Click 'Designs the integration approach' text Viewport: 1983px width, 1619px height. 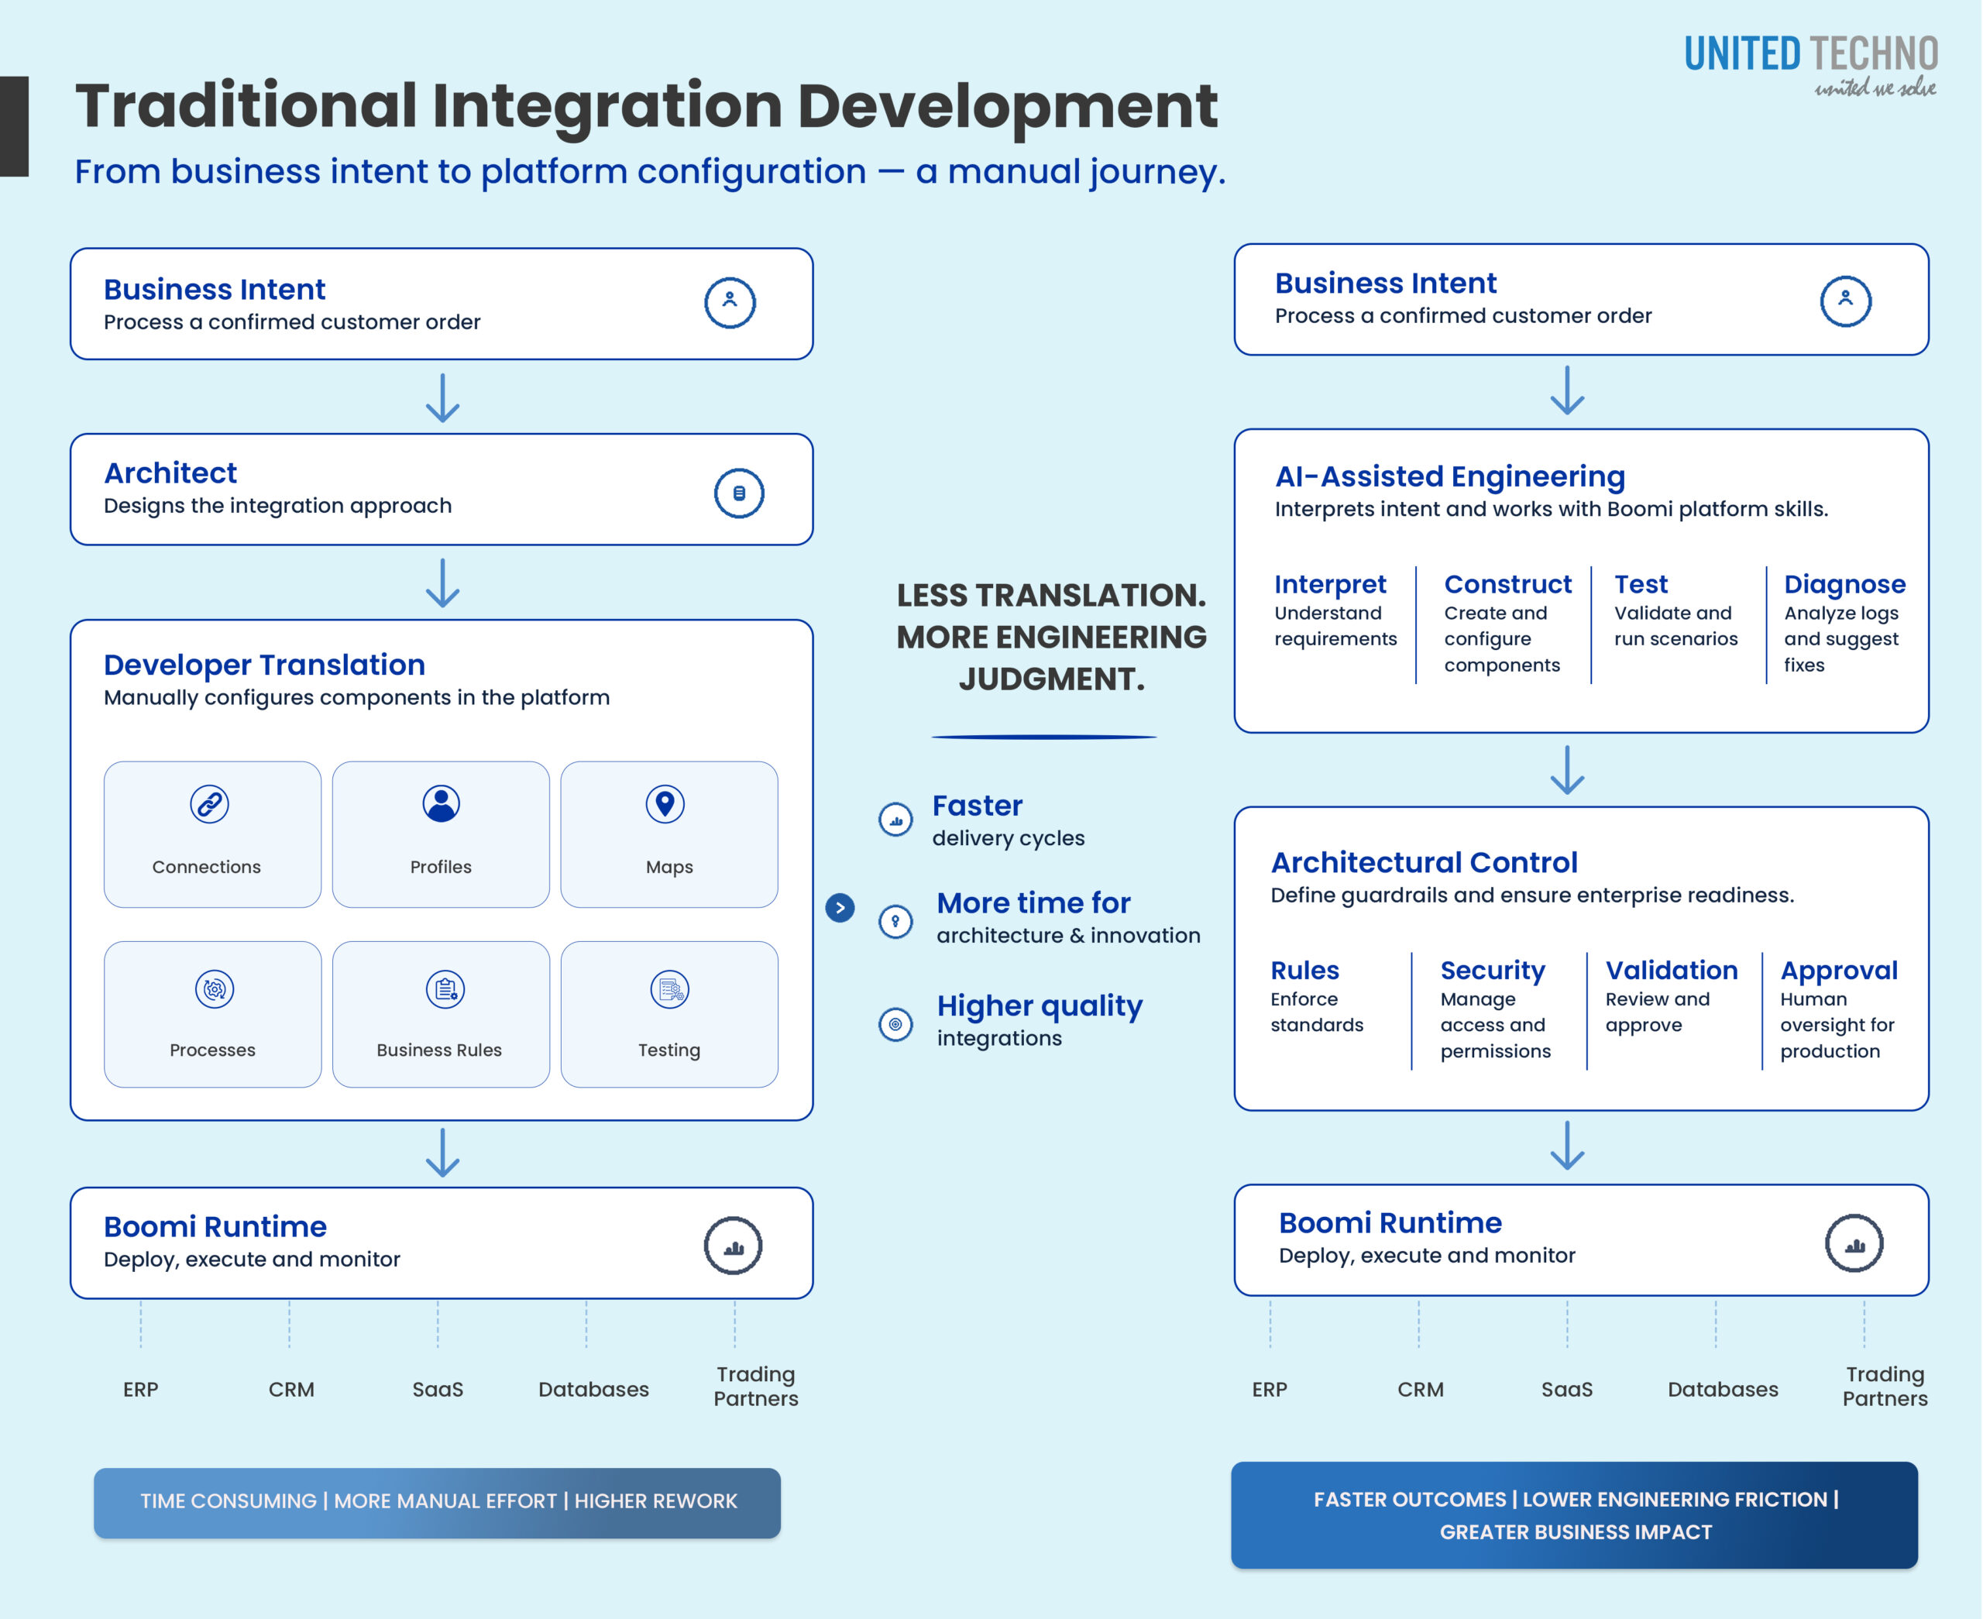coord(278,506)
